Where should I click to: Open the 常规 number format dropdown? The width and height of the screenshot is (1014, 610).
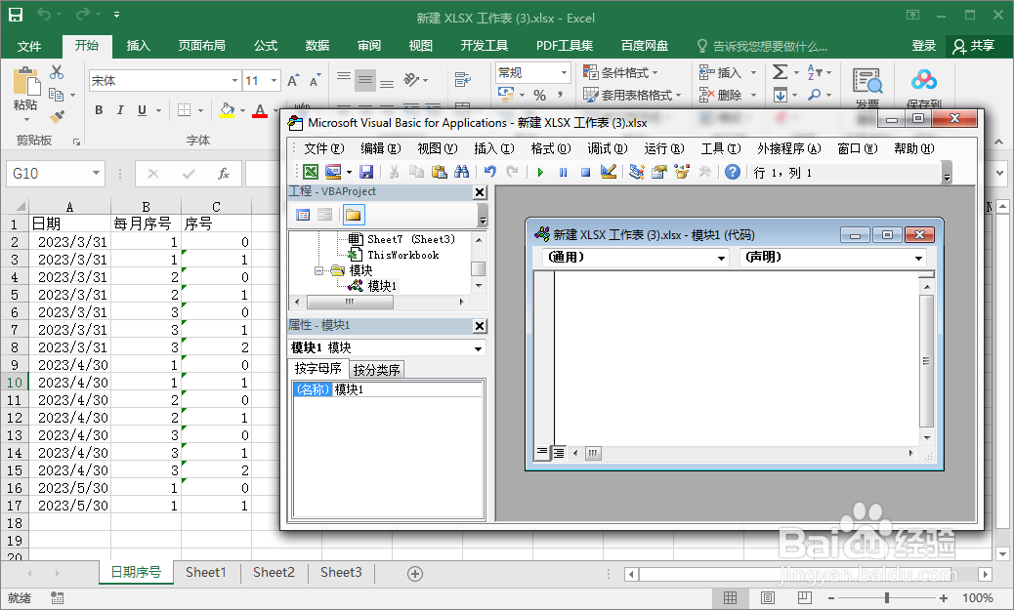click(x=564, y=72)
